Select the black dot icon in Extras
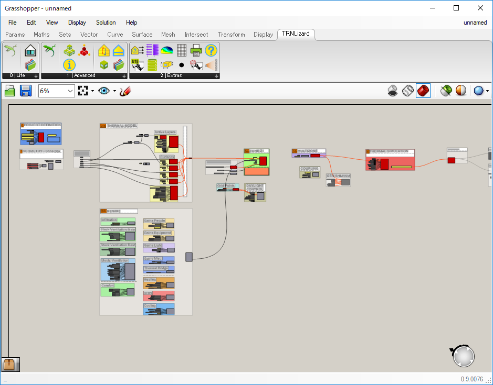493x385 pixels. coord(182,65)
